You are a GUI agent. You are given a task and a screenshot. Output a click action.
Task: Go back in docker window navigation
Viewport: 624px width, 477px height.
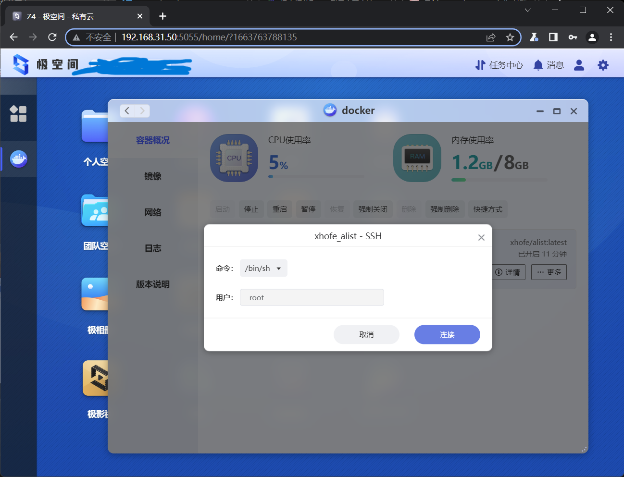click(x=127, y=111)
